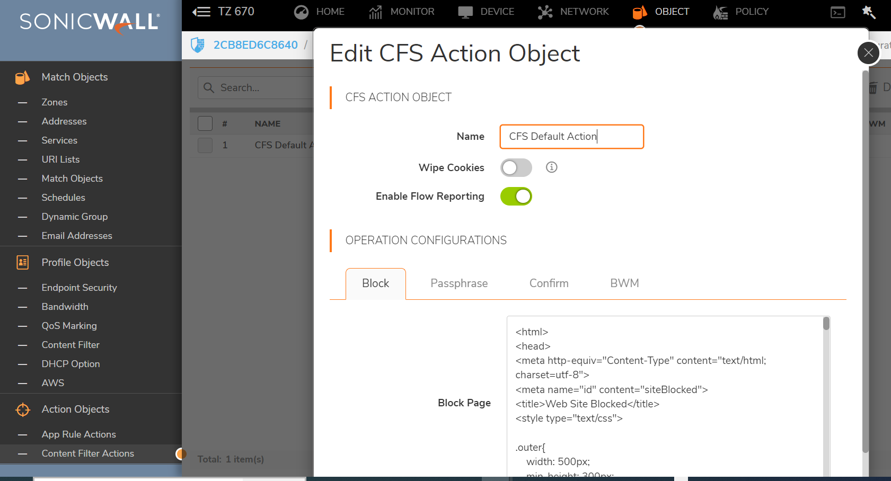The image size is (891, 481).
Task: Enable the Wipe Cookies toggle
Action: click(516, 168)
